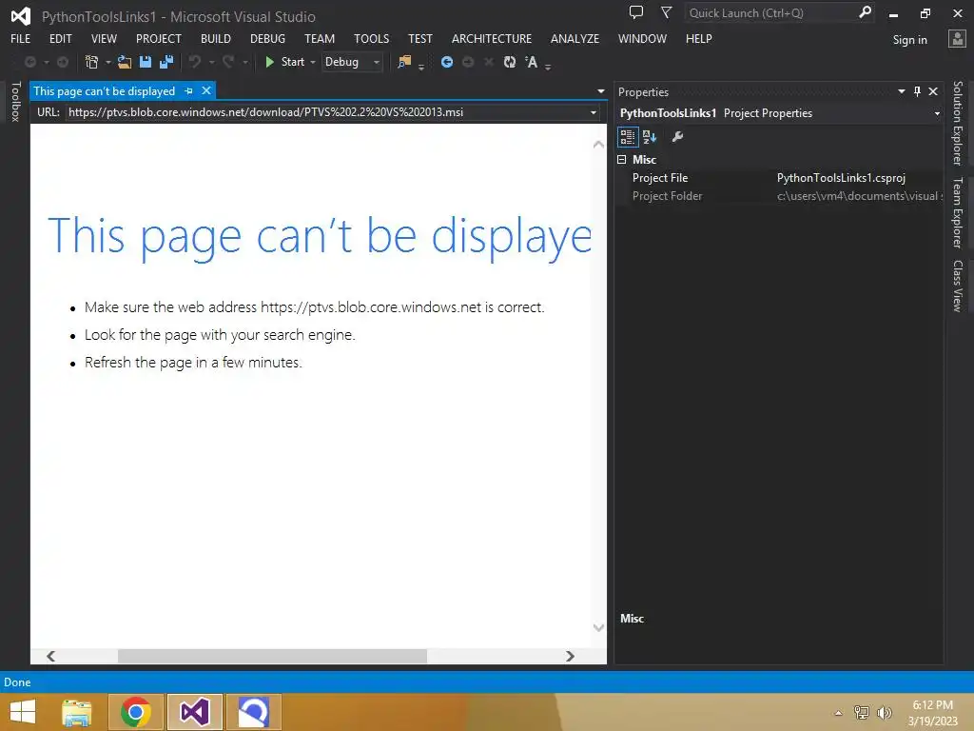Open the Properties window position dropdown arrow

[902, 91]
